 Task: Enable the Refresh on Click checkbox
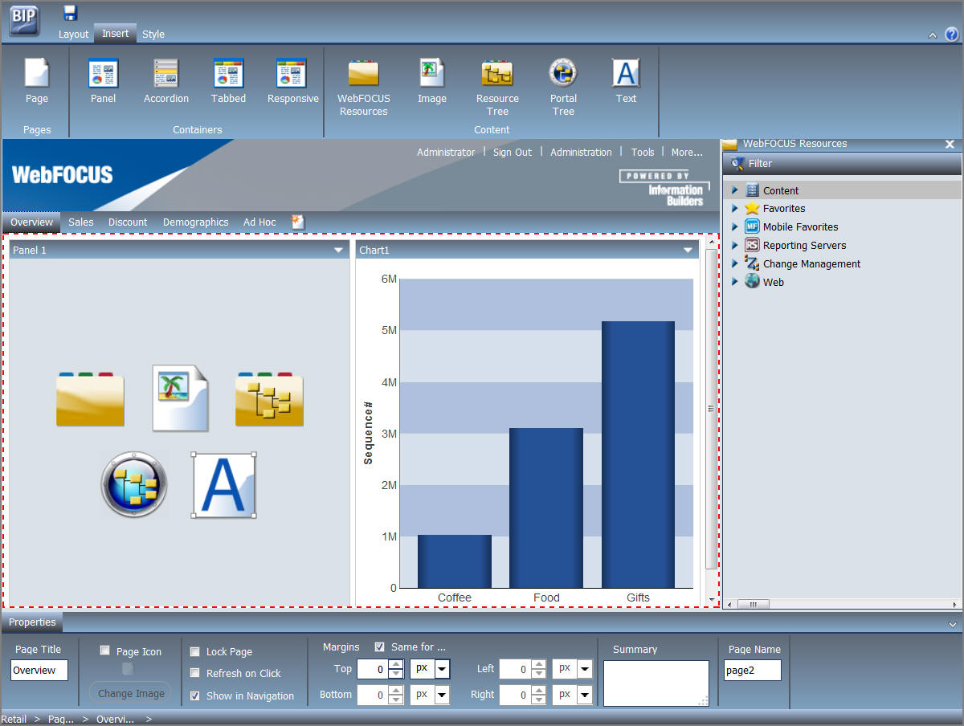(195, 673)
